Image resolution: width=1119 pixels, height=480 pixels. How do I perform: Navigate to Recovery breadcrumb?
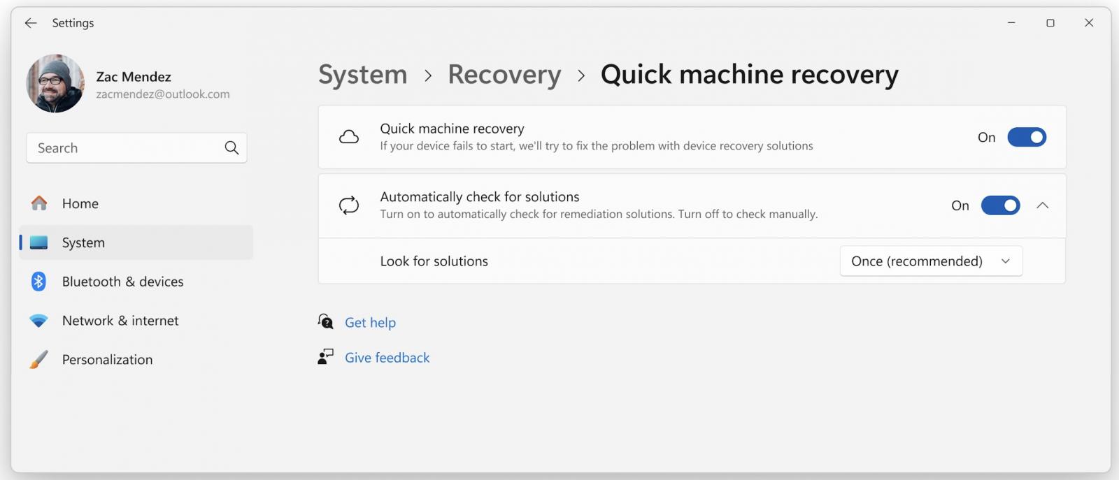tap(504, 75)
